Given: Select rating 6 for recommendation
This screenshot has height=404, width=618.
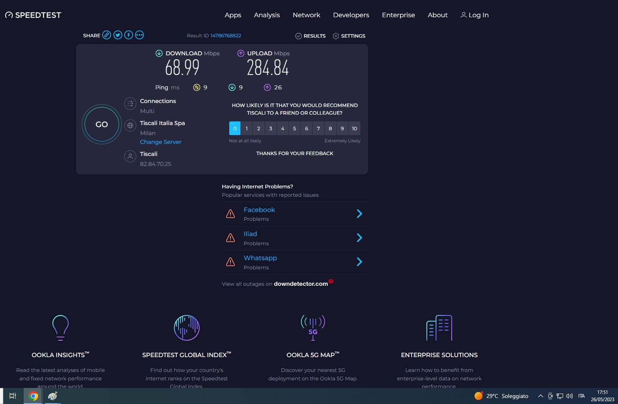Looking at the screenshot, I should 307,128.
